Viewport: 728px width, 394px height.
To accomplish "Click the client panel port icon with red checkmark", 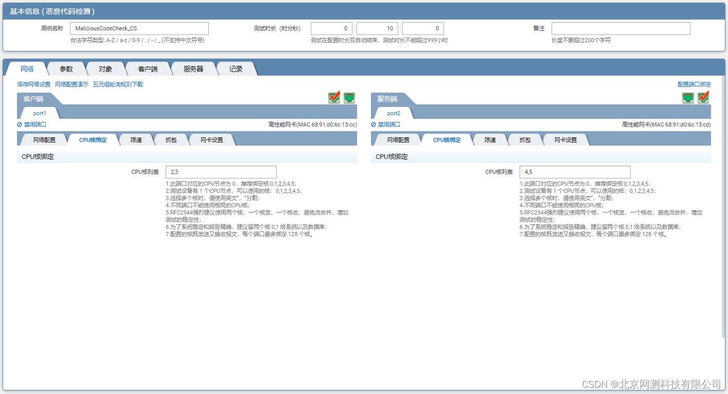I will tap(334, 97).
